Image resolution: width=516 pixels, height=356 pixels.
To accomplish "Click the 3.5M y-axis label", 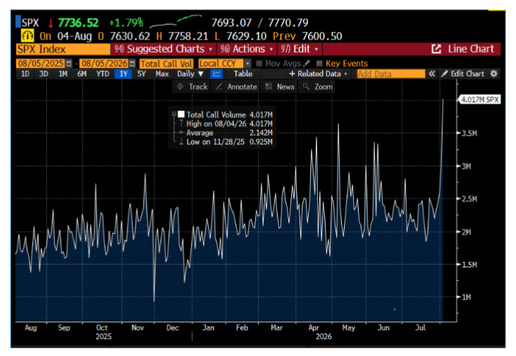I will [x=469, y=134].
